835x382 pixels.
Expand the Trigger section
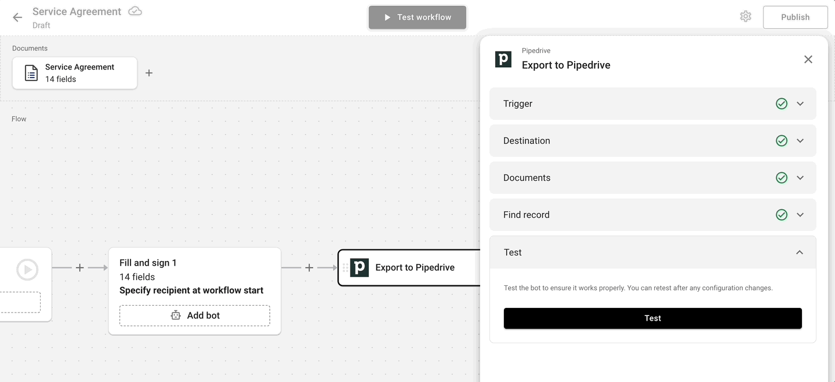pos(653,104)
